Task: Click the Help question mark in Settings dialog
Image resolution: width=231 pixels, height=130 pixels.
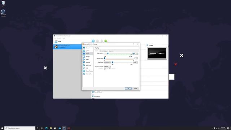Action: point(134,44)
